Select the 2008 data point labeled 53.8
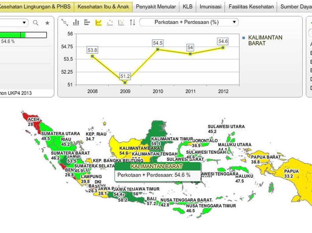The height and width of the screenshot is (233, 312). click(x=92, y=56)
